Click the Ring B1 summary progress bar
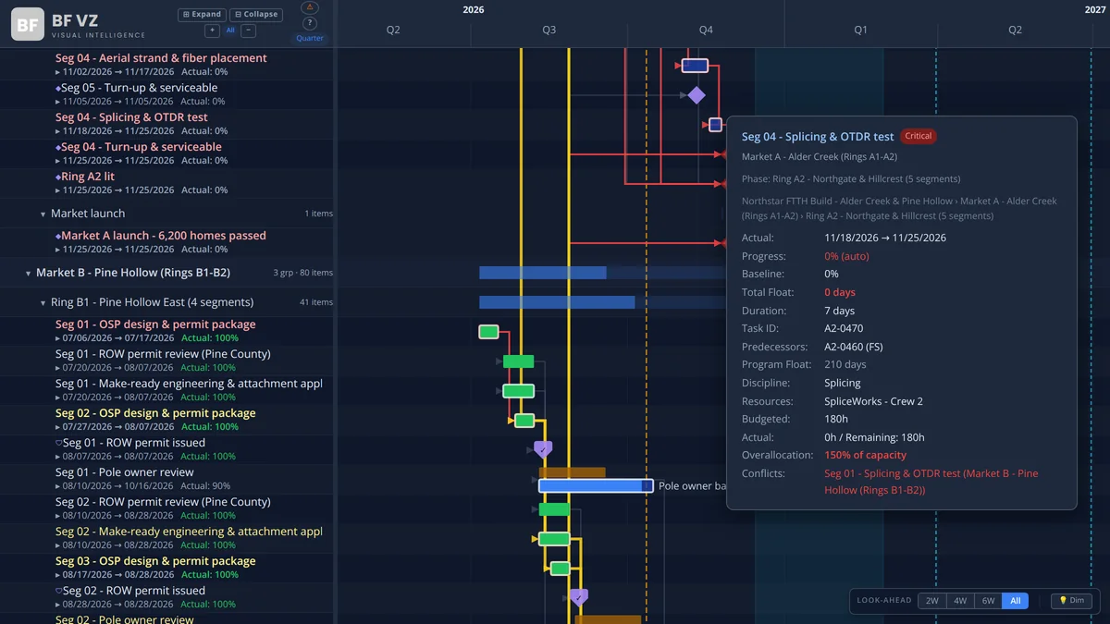This screenshot has height=624, width=1110. pos(602,302)
